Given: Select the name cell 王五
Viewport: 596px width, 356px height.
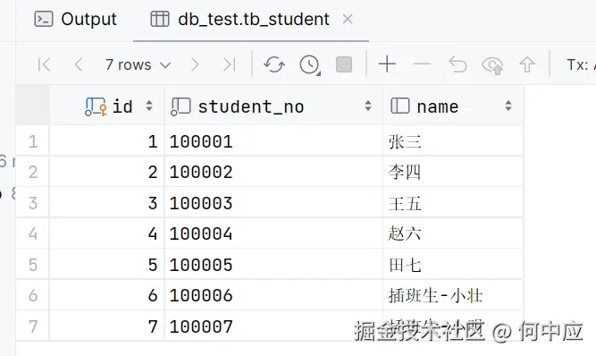Looking at the screenshot, I should [x=453, y=203].
